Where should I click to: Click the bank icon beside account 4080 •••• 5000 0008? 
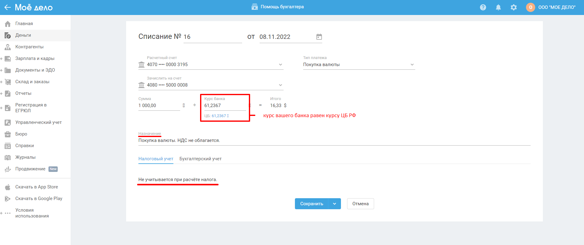coord(141,85)
